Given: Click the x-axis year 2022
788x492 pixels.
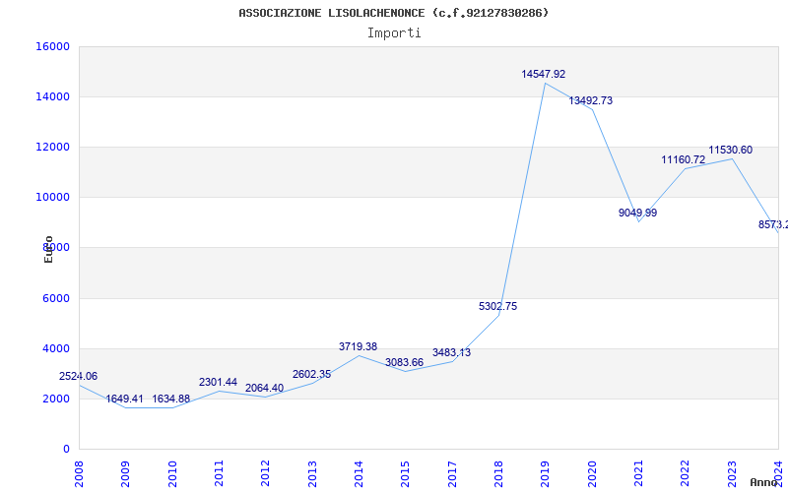Looking at the screenshot, I should [x=686, y=474].
